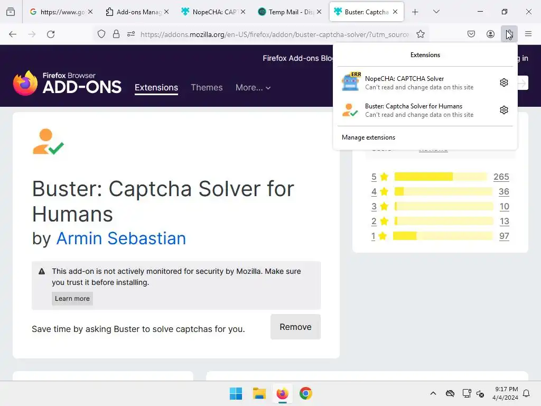
Task: View the 265 five-star reviews
Action: pos(501,177)
